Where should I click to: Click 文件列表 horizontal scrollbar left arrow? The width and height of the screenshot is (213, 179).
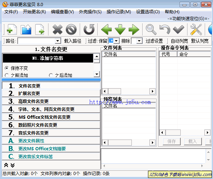pyautogui.click(x=105, y=91)
